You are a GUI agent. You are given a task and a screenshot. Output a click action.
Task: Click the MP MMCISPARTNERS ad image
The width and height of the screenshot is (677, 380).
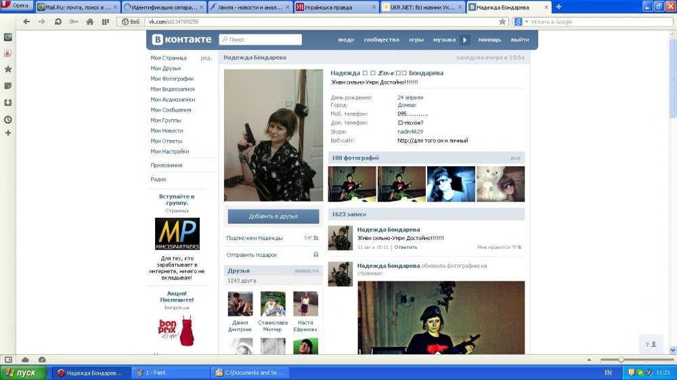tap(177, 234)
